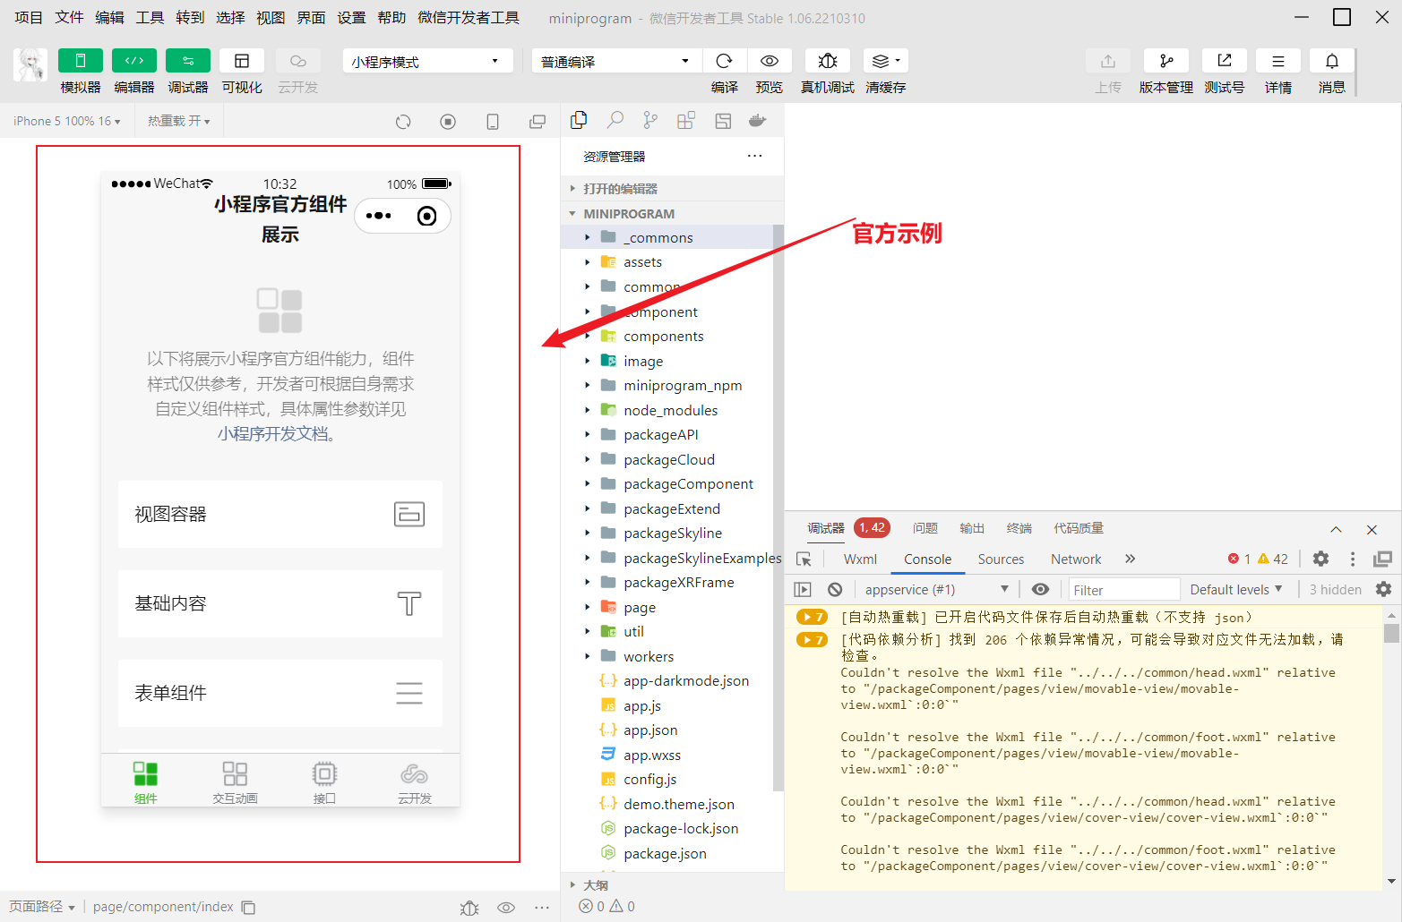Viewport: 1402px width, 922px height.
Task: Click the simulator stop icon
Action: 448,122
